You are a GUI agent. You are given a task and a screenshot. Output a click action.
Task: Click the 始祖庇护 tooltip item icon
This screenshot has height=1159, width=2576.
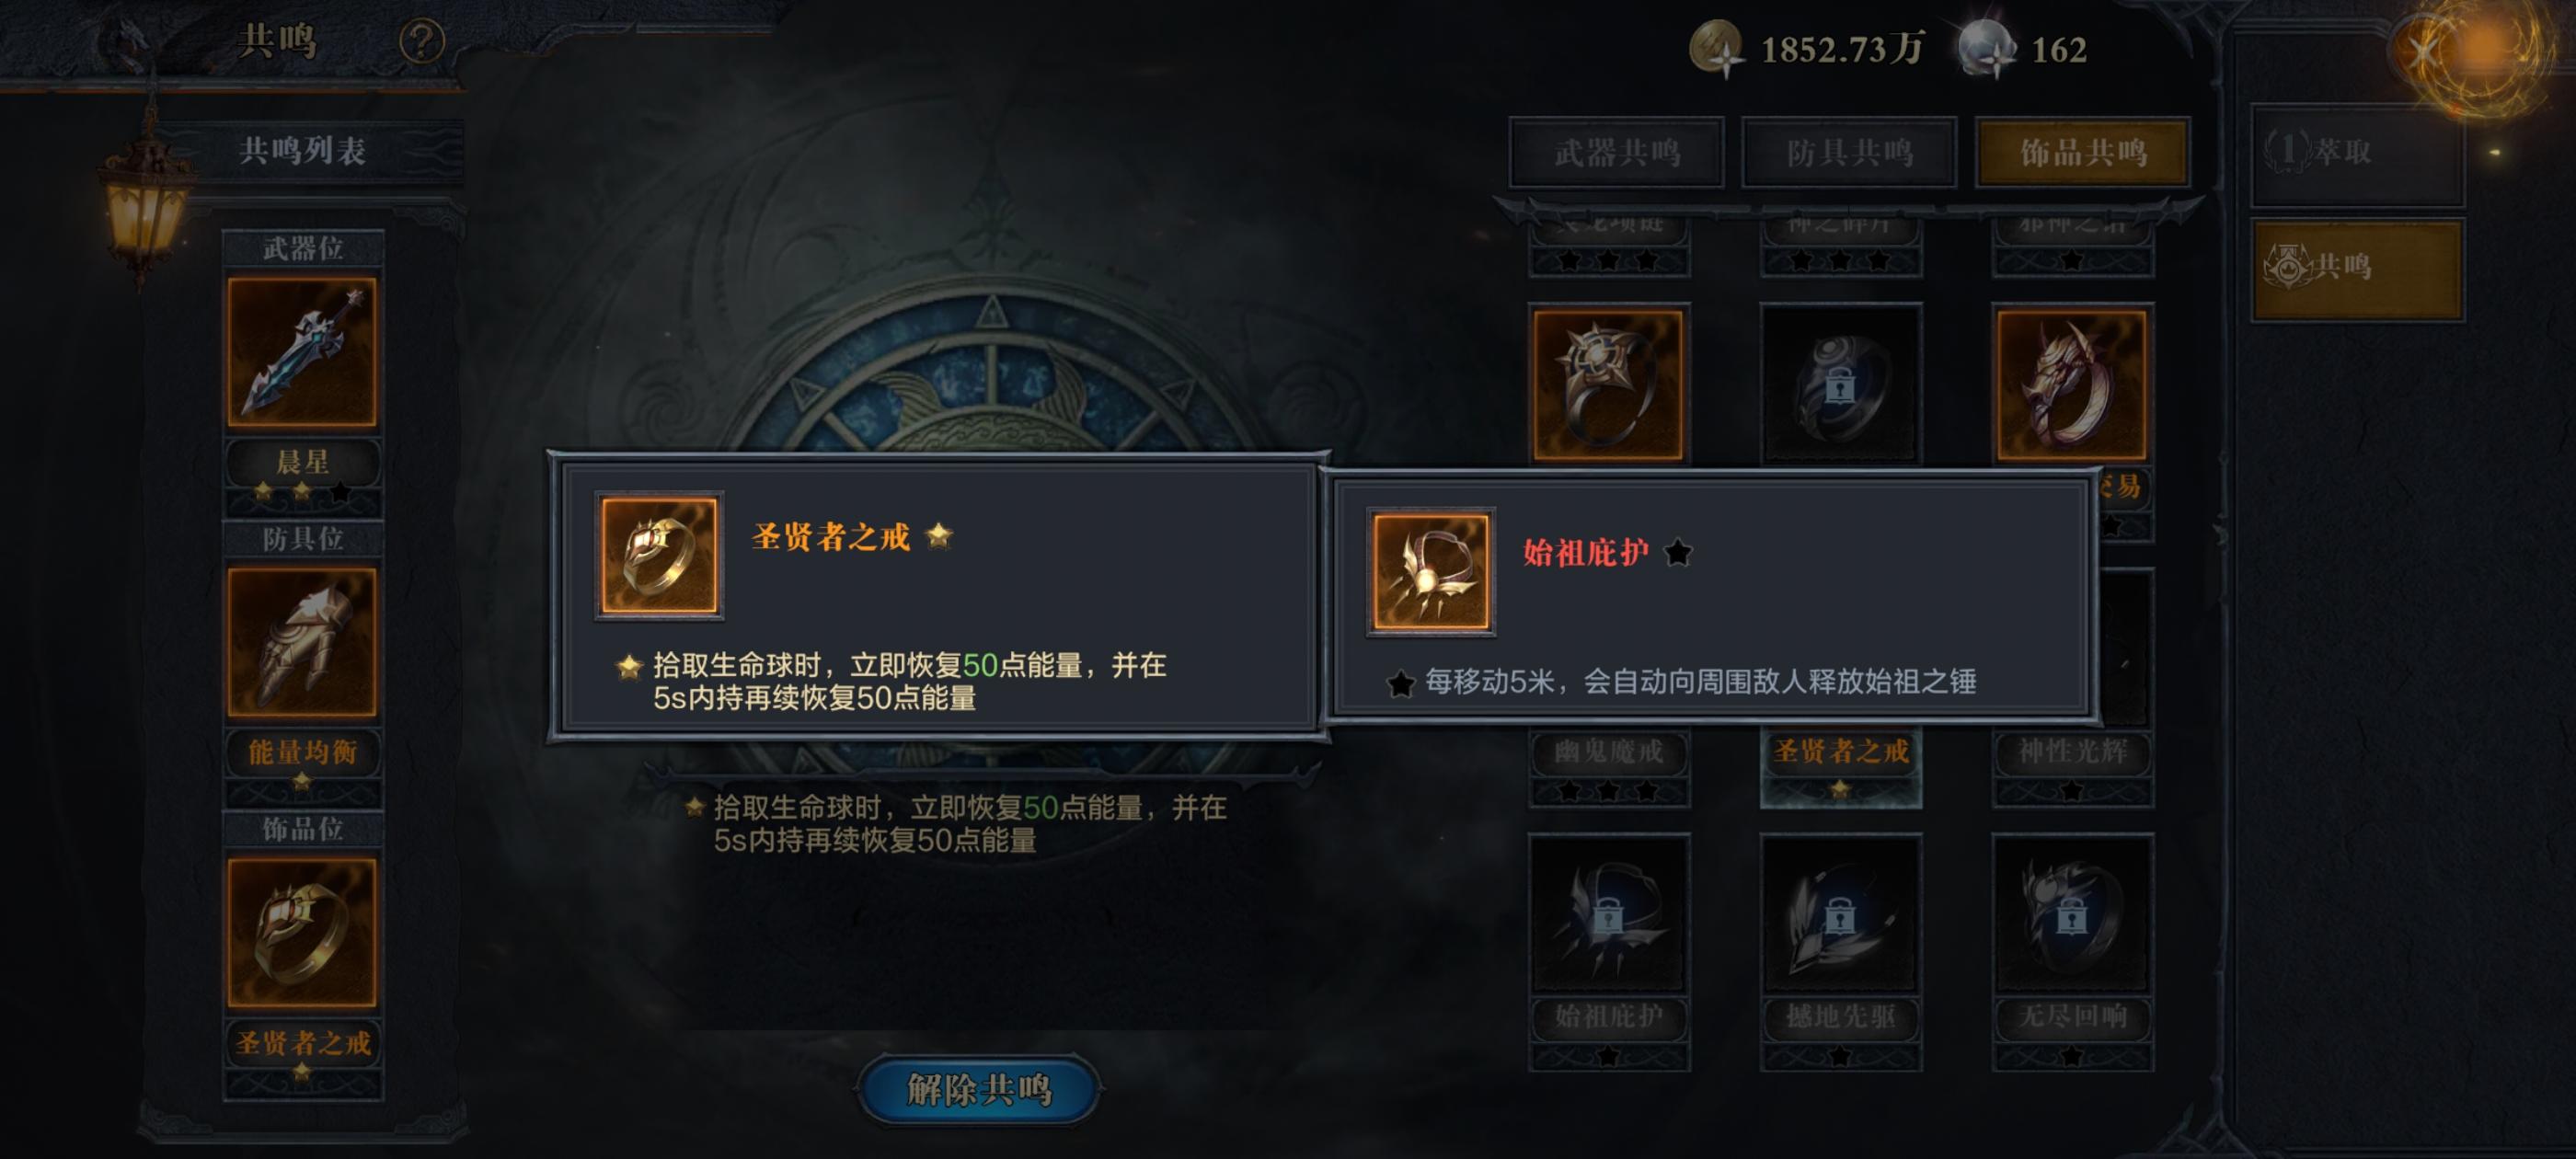(1430, 571)
